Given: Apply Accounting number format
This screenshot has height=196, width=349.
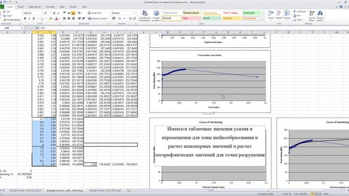Looking at the screenshot, I should tap(114, 19).
